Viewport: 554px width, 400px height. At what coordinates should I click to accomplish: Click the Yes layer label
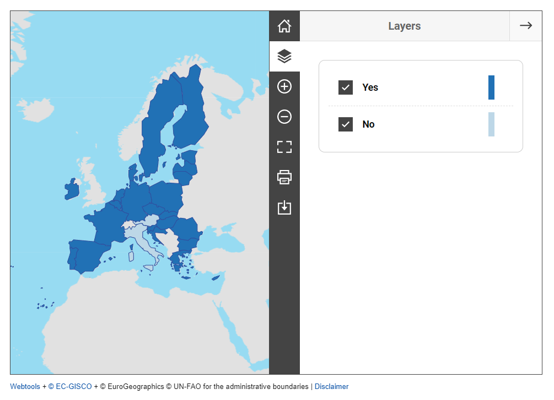(370, 87)
